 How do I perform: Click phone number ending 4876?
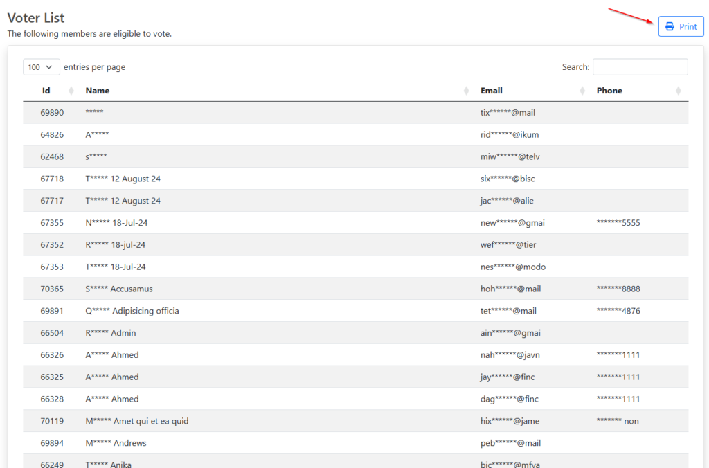pos(618,311)
